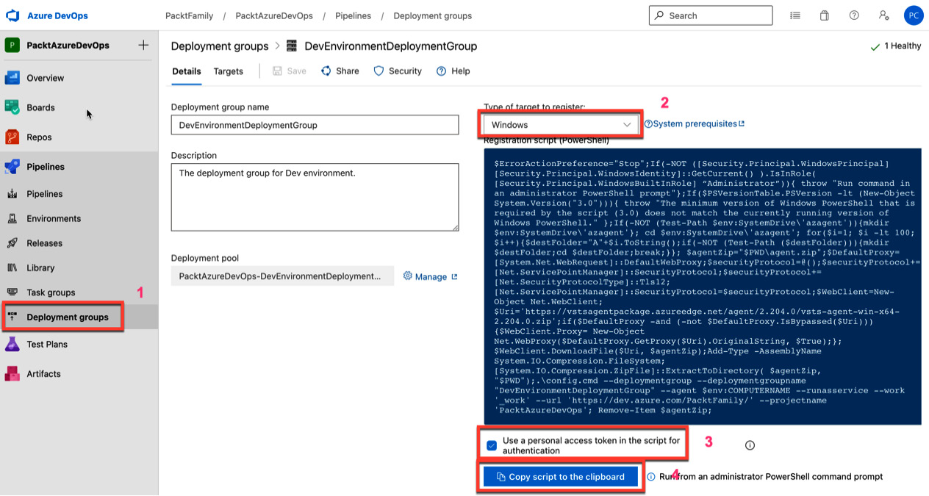Open the work items list icon
This screenshot has height=496, width=929.
pos(795,15)
